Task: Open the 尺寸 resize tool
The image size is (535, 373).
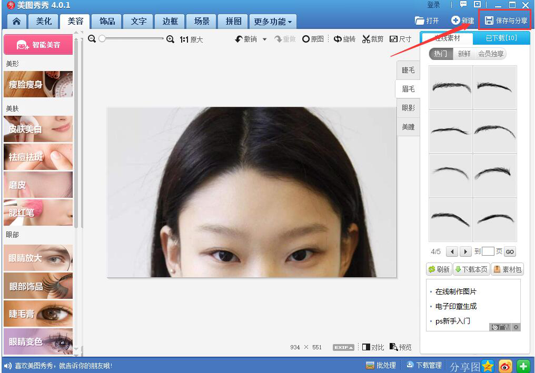Action: click(x=400, y=39)
